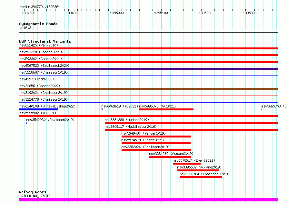The image size is (287, 203).
Task: Click the 1395000 ruler position label
Action: [x=117, y=13]
